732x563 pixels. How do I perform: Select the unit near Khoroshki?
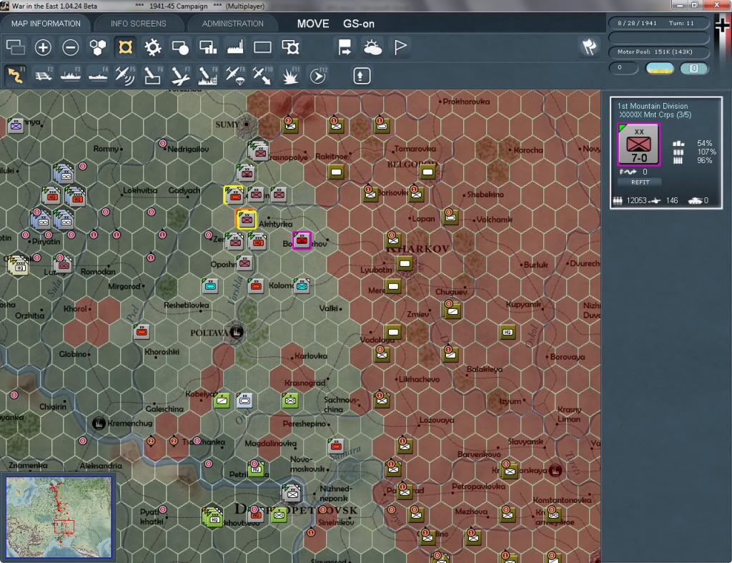point(142,331)
